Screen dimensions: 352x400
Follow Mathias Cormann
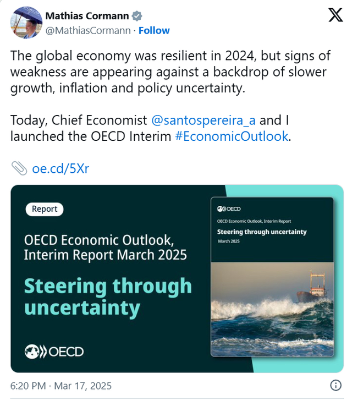point(153,30)
